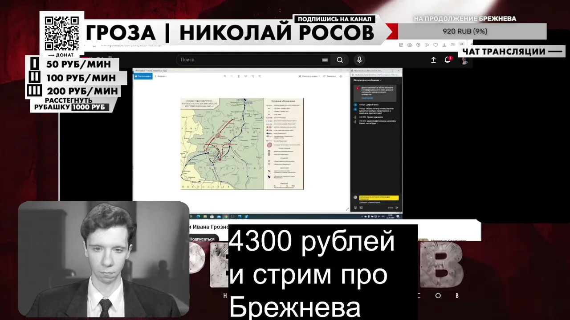Screen dimensions: 570x320
Task: Click the browser downloads icon in the toolbar
Action: pos(444,44)
